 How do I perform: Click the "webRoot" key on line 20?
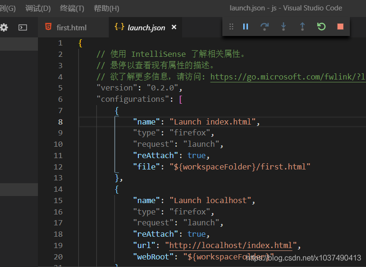pyautogui.click(x=153, y=257)
